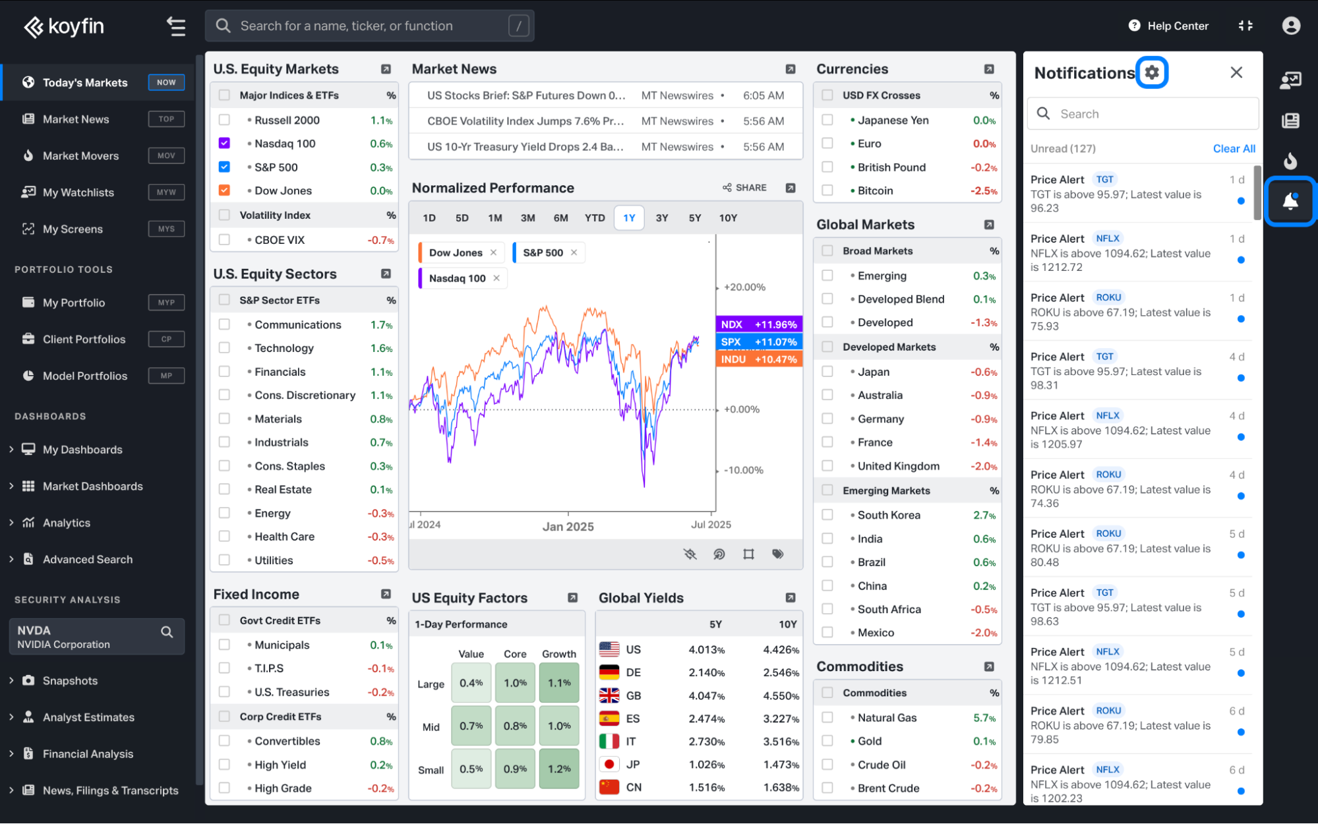Check the Technology sector checkbox
1318x824 pixels.
[224, 348]
